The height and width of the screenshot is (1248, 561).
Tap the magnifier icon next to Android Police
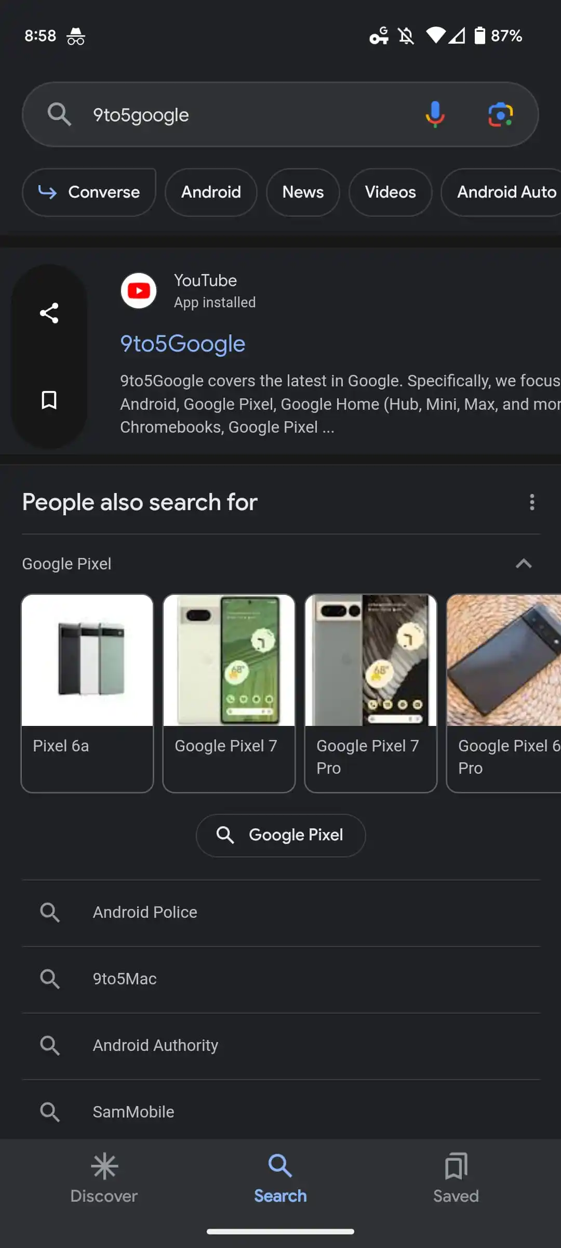point(50,912)
